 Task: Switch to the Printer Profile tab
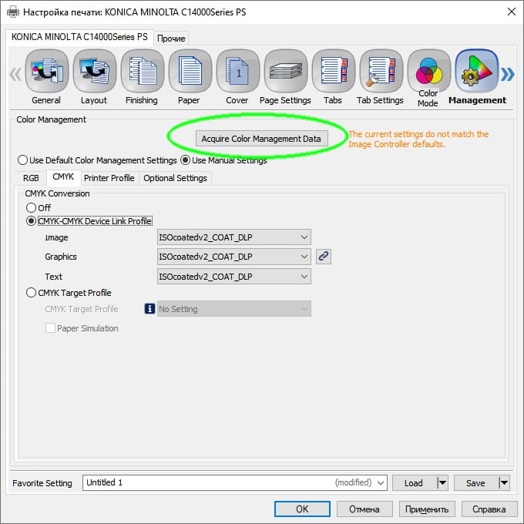tap(109, 178)
